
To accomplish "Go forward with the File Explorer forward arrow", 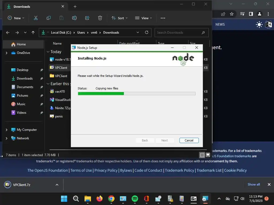I will (17, 33).
